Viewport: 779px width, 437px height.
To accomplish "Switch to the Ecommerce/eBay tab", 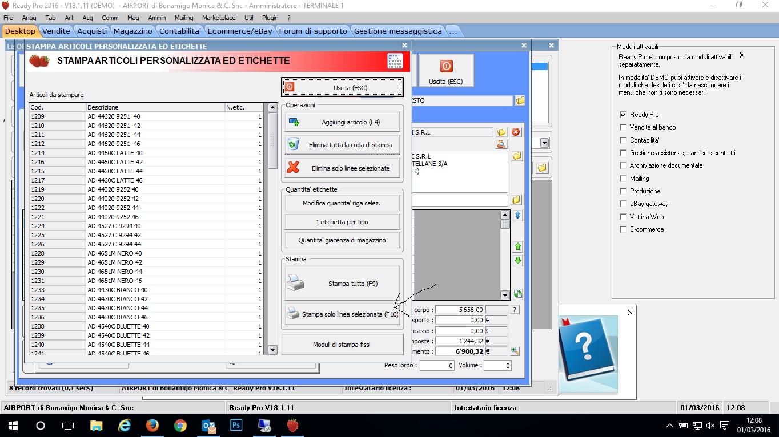I will pos(240,31).
